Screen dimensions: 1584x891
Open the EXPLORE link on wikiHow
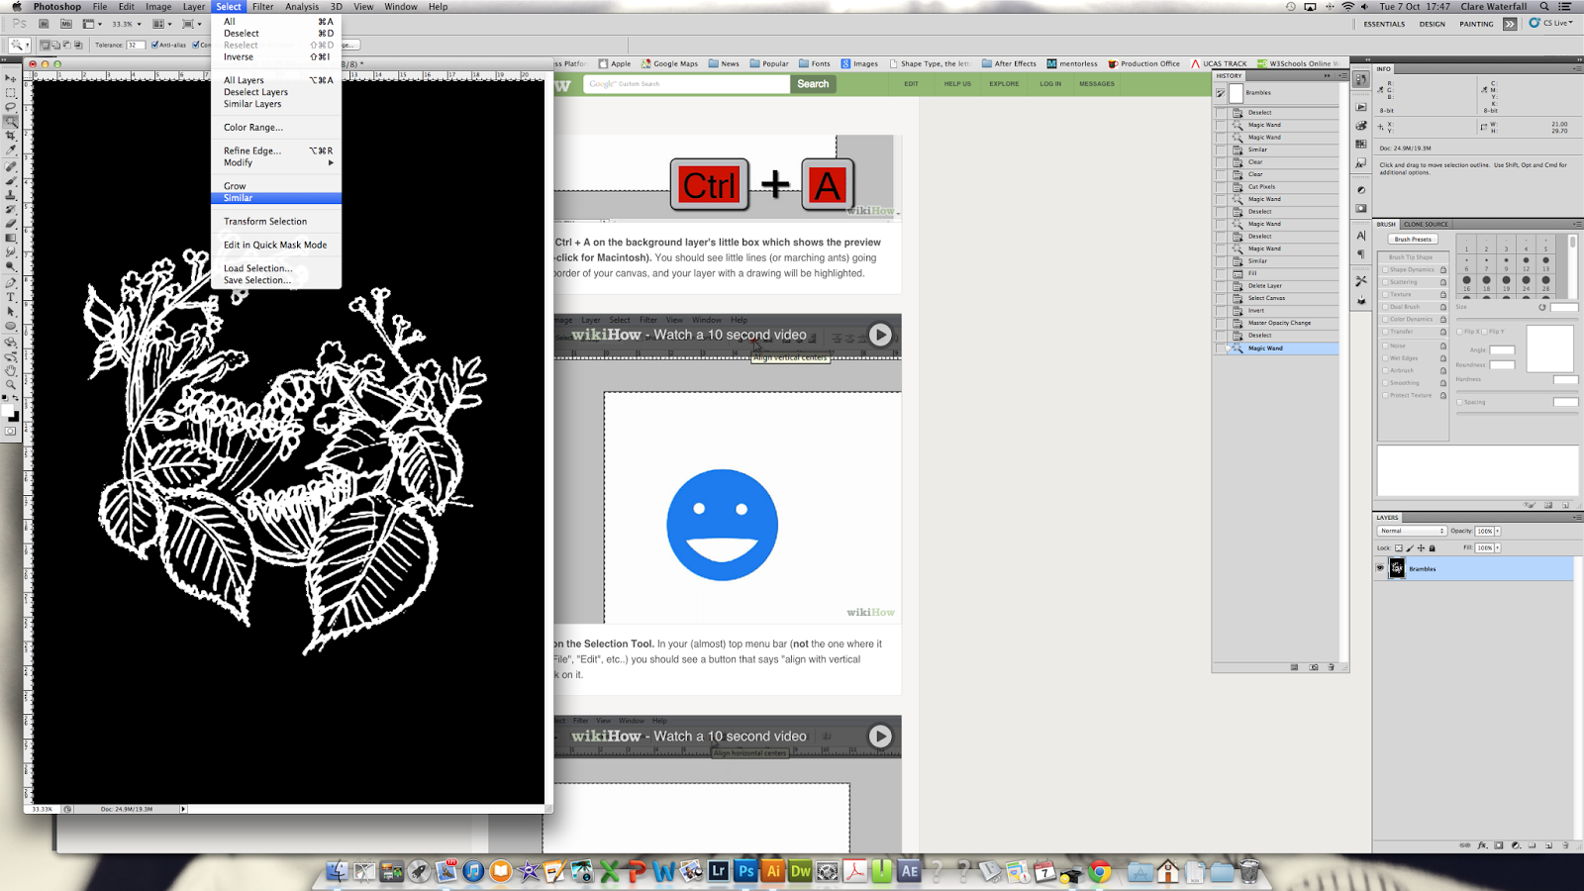tap(1004, 84)
